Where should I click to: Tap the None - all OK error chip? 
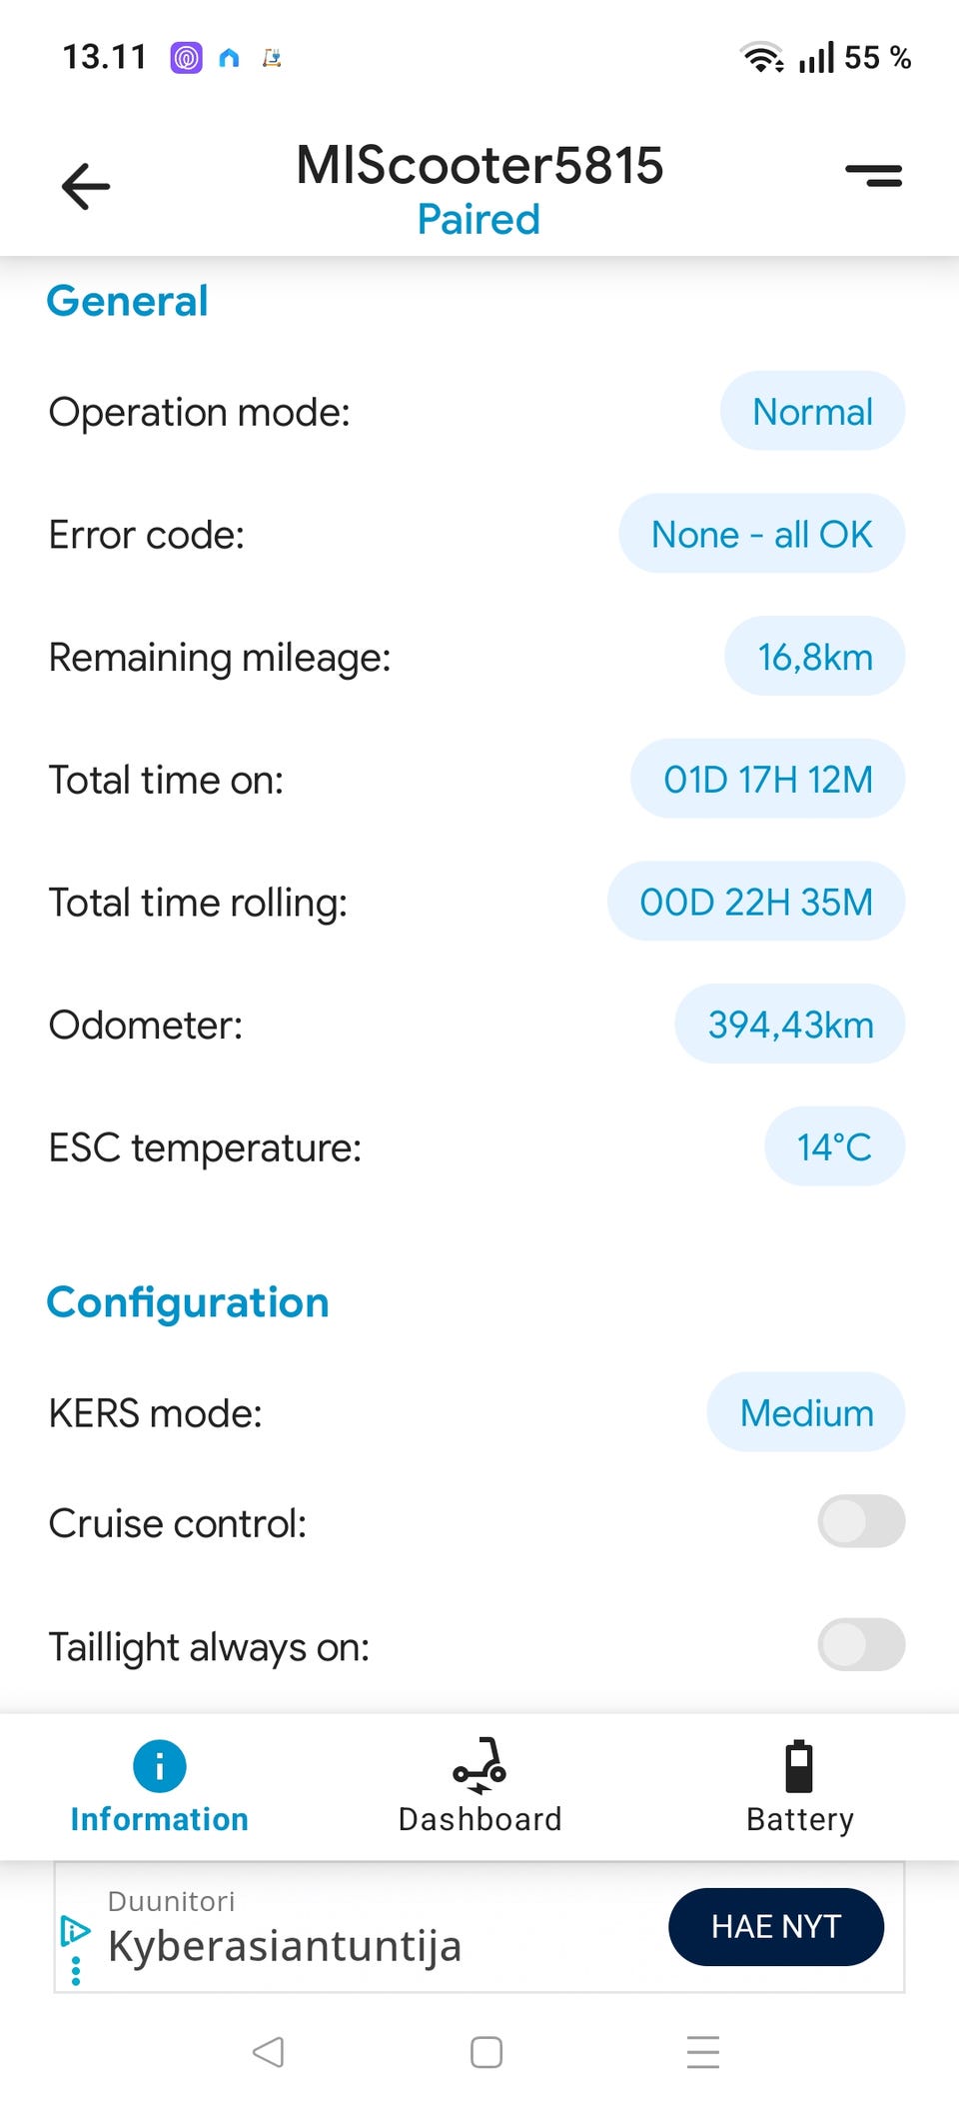pyautogui.click(x=761, y=534)
